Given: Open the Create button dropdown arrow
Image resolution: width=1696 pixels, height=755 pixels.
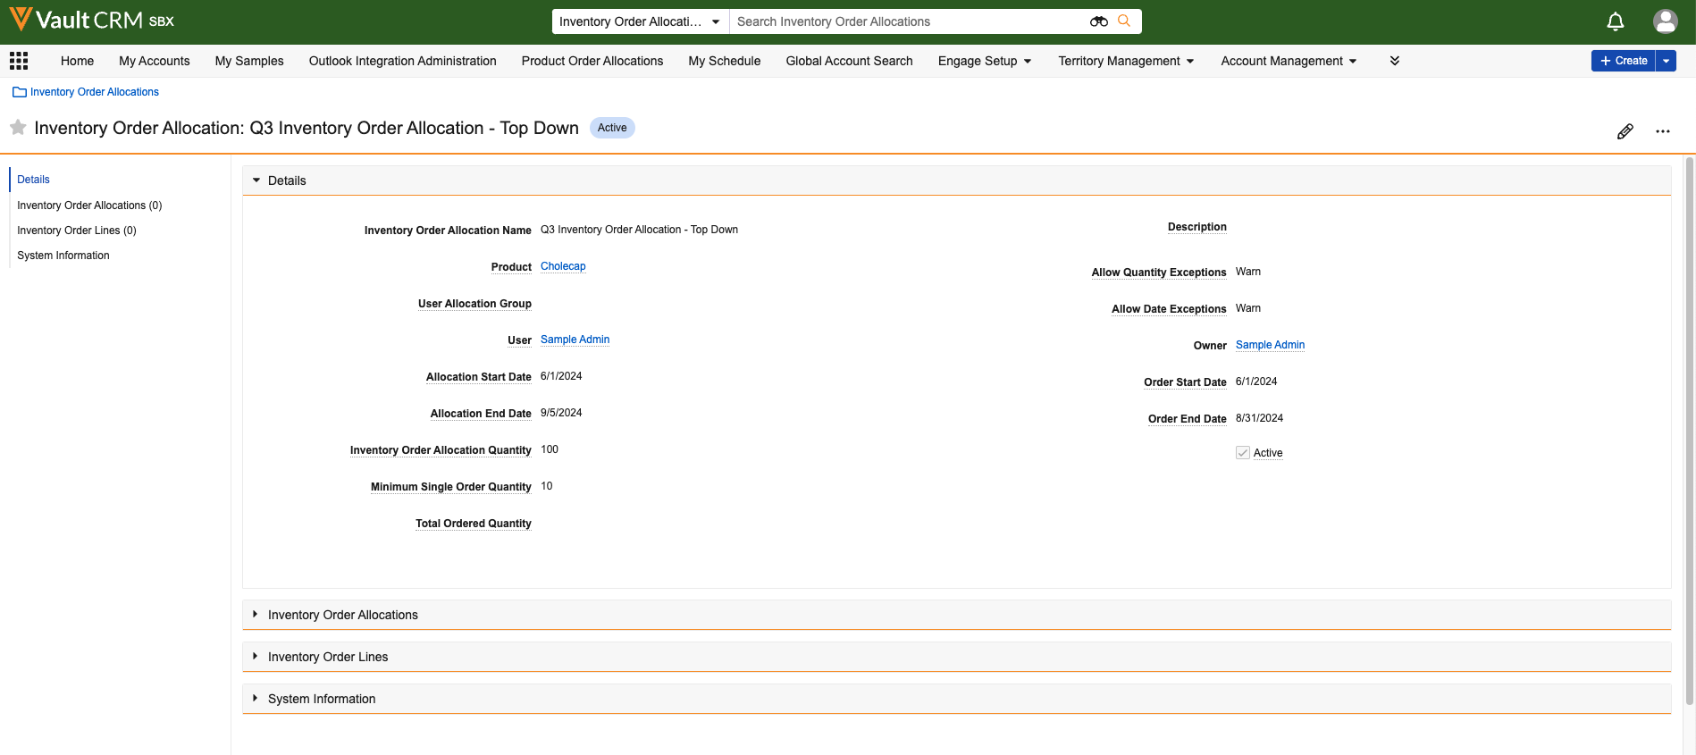Looking at the screenshot, I should (x=1666, y=61).
